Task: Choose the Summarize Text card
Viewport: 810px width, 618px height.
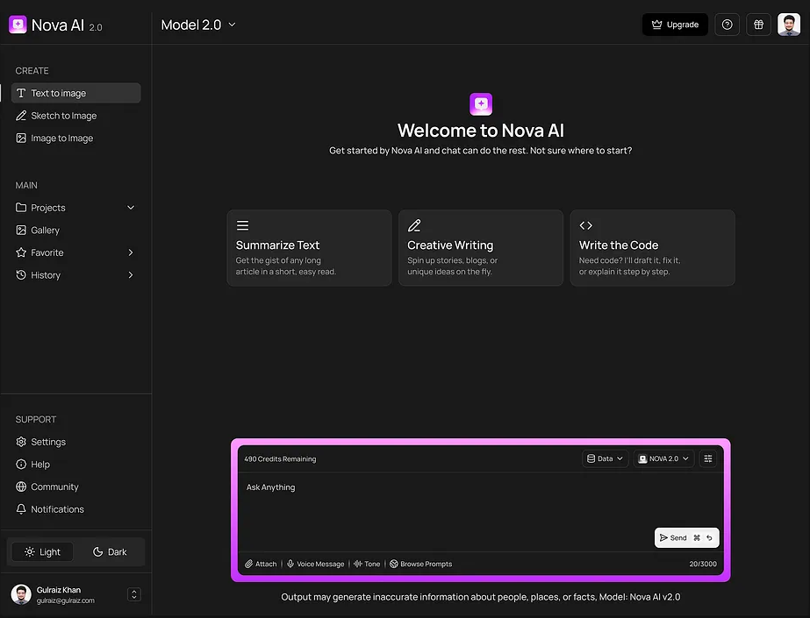Action: click(x=309, y=247)
